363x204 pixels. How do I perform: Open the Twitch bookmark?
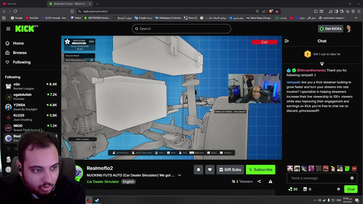coord(76,18)
